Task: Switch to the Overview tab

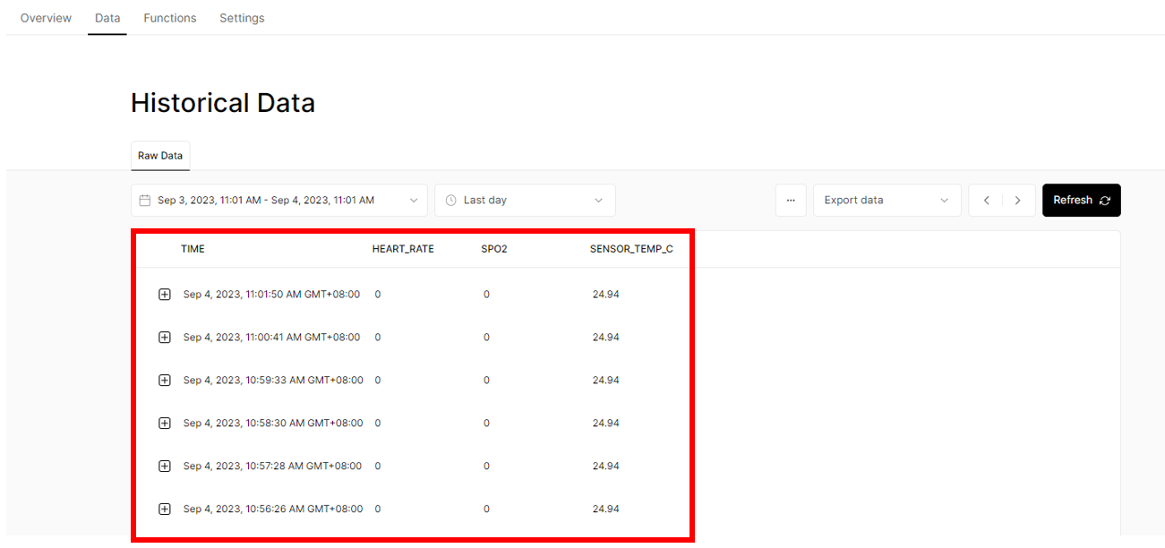Action: pos(46,18)
